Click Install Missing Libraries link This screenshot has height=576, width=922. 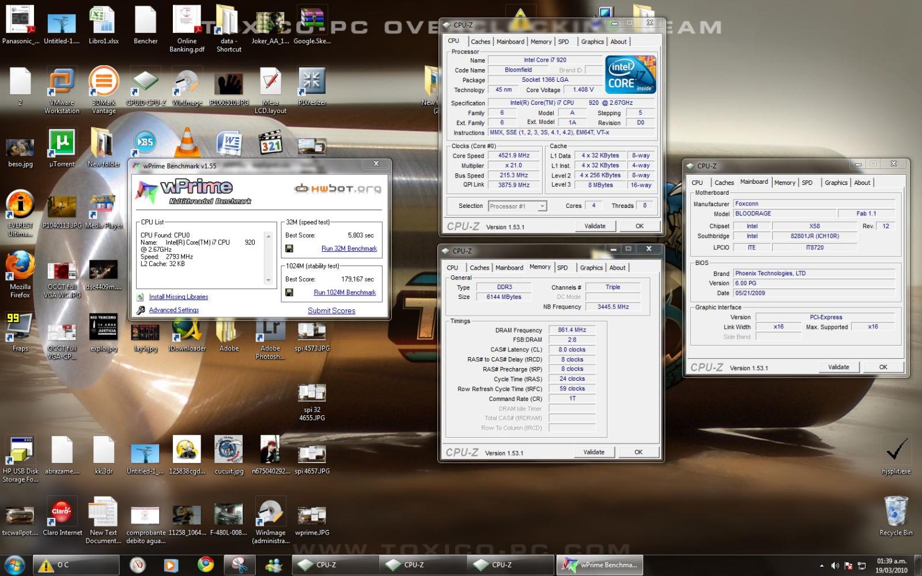(x=179, y=297)
